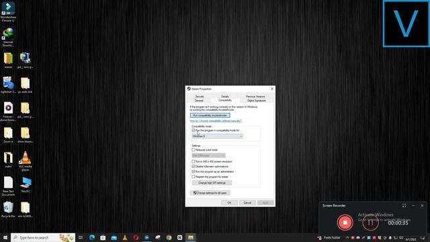Screen dimensions: 430x242
Task: Select the Compatibility tab
Action: (x=225, y=100)
